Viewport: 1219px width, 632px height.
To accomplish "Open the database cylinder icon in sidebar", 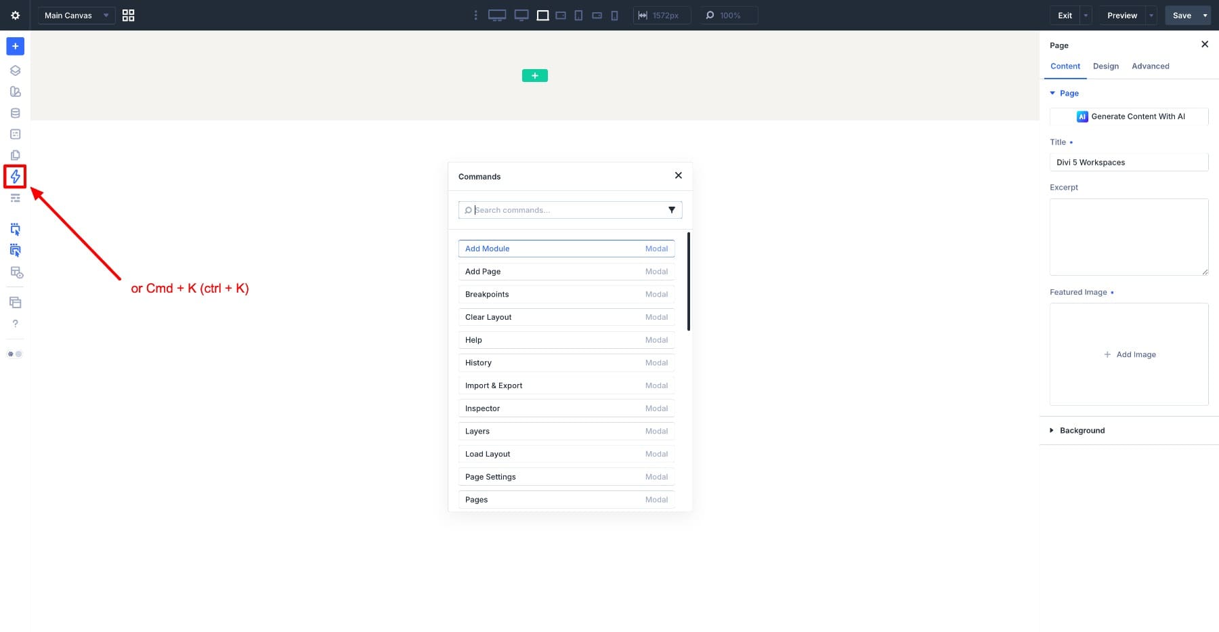I will (x=15, y=113).
